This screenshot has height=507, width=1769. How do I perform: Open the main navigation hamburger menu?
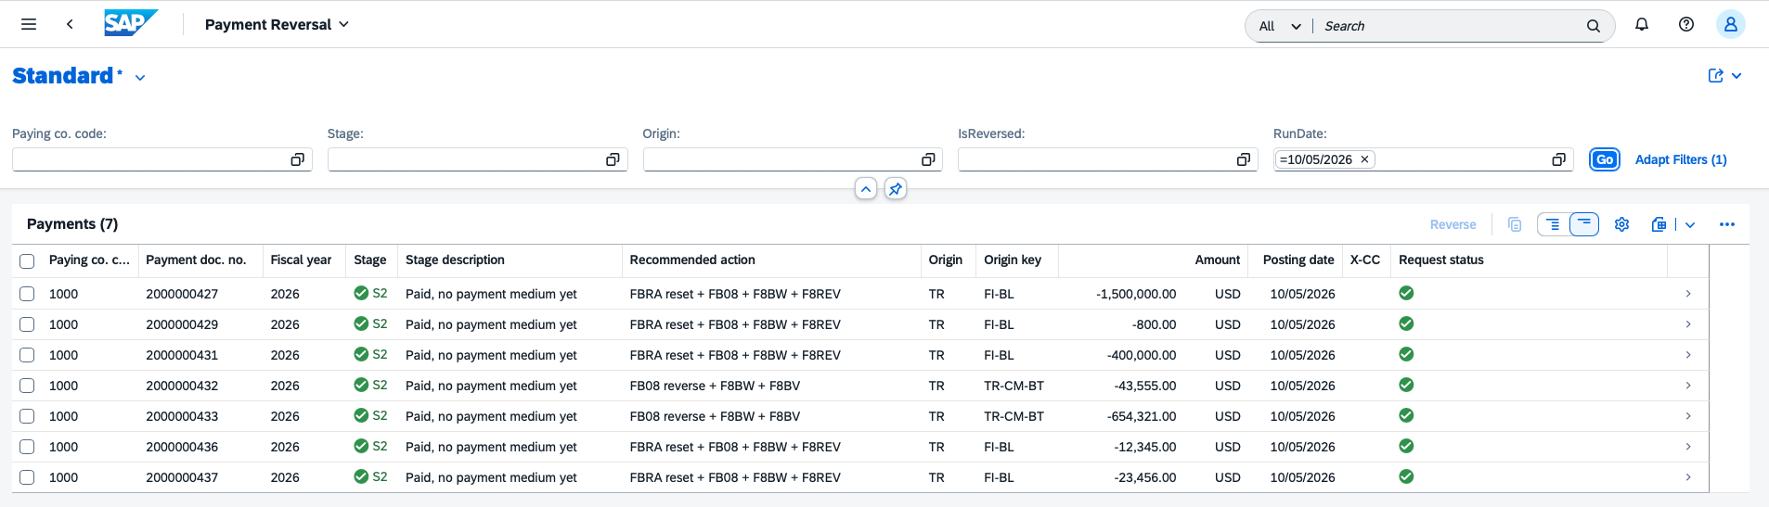(x=29, y=24)
